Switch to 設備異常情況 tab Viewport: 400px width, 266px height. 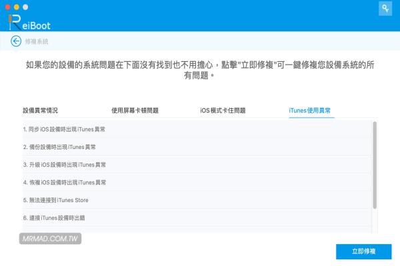(x=40, y=110)
